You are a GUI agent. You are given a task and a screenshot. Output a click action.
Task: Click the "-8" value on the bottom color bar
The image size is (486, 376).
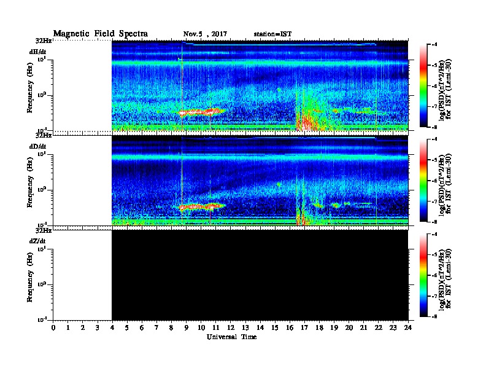[x=434, y=317]
